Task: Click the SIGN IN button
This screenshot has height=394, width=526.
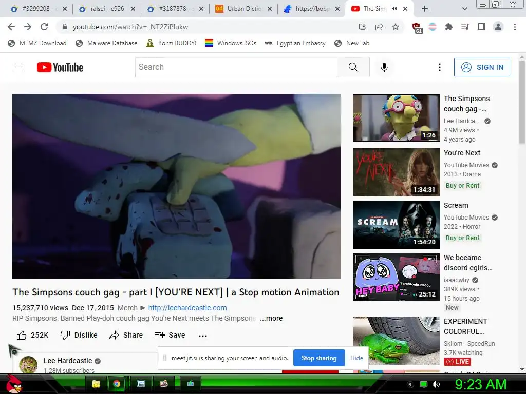Action: (x=482, y=67)
